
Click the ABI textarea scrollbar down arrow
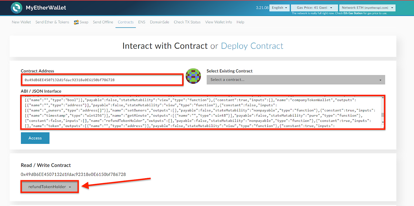tap(383, 122)
